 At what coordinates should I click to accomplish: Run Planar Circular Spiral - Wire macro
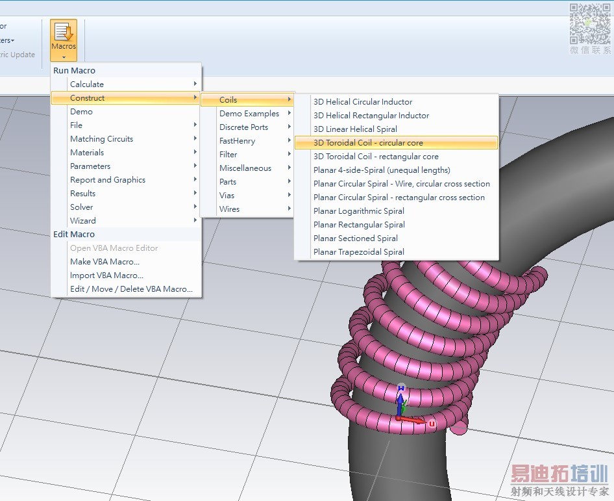(x=397, y=184)
